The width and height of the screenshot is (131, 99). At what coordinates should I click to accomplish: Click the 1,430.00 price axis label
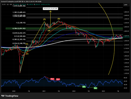tap(126, 73)
